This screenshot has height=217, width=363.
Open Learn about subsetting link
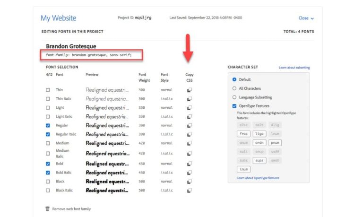tap(294, 68)
